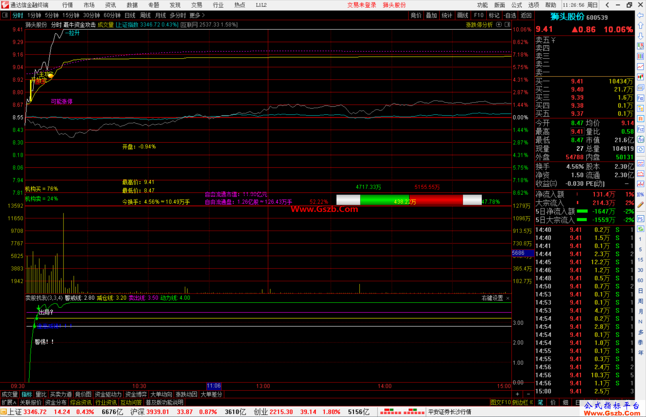Click the wavy lines chart sidebar icon
The image size is (646, 417).
[640, 164]
